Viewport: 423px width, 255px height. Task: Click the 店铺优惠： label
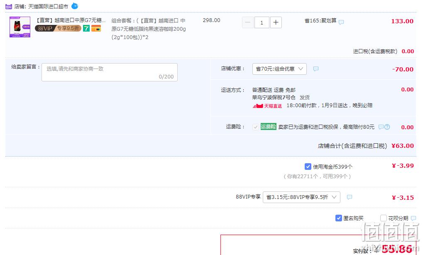[x=233, y=69]
